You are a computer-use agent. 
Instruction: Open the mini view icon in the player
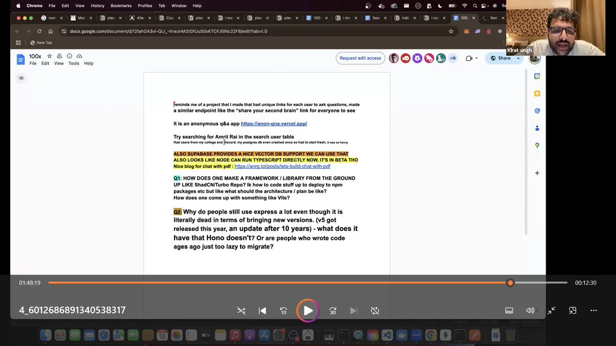click(x=572, y=311)
